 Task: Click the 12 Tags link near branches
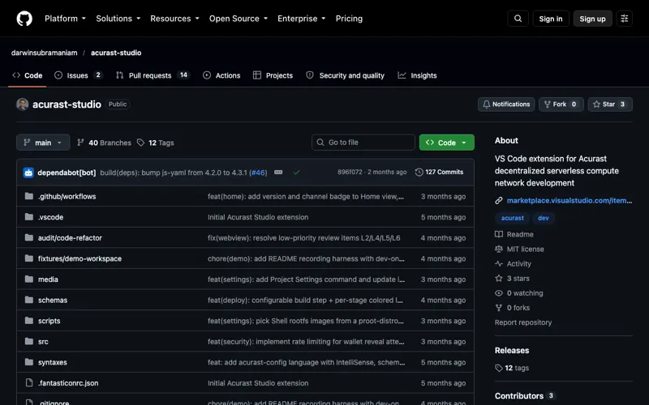click(x=156, y=143)
